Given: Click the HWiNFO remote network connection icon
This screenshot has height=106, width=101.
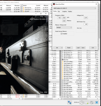Looking at the screenshot, I should tap(70, 103).
